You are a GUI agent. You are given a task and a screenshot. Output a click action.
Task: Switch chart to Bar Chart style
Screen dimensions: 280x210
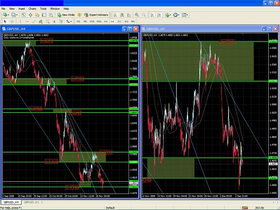coord(115,15)
